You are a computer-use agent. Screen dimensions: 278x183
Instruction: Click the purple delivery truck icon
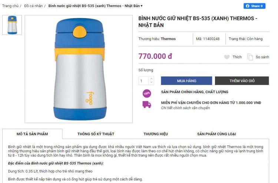coord(147,104)
